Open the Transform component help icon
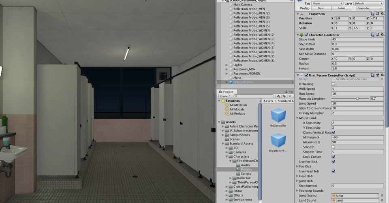 pyautogui.click(x=373, y=14)
